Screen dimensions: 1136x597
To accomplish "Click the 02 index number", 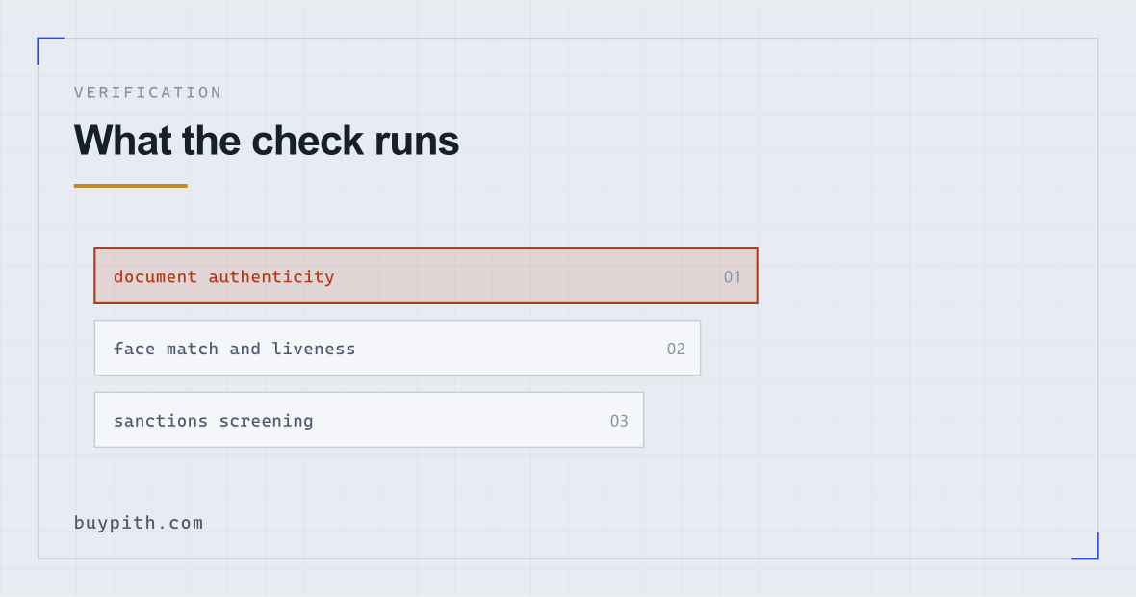I will (x=676, y=349).
